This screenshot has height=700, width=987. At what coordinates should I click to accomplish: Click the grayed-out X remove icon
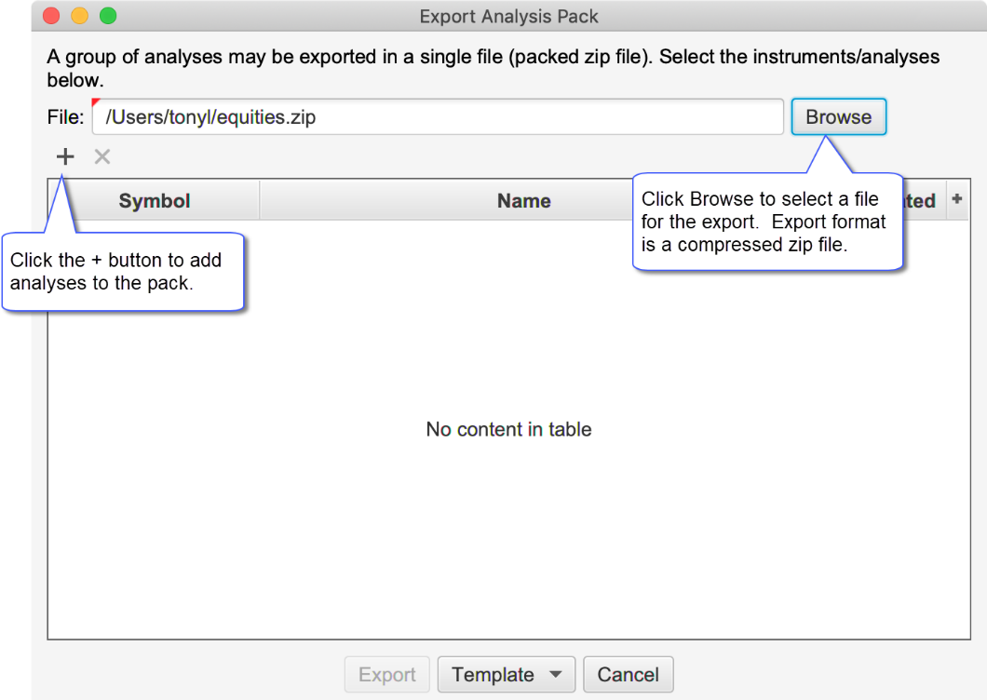click(x=102, y=156)
